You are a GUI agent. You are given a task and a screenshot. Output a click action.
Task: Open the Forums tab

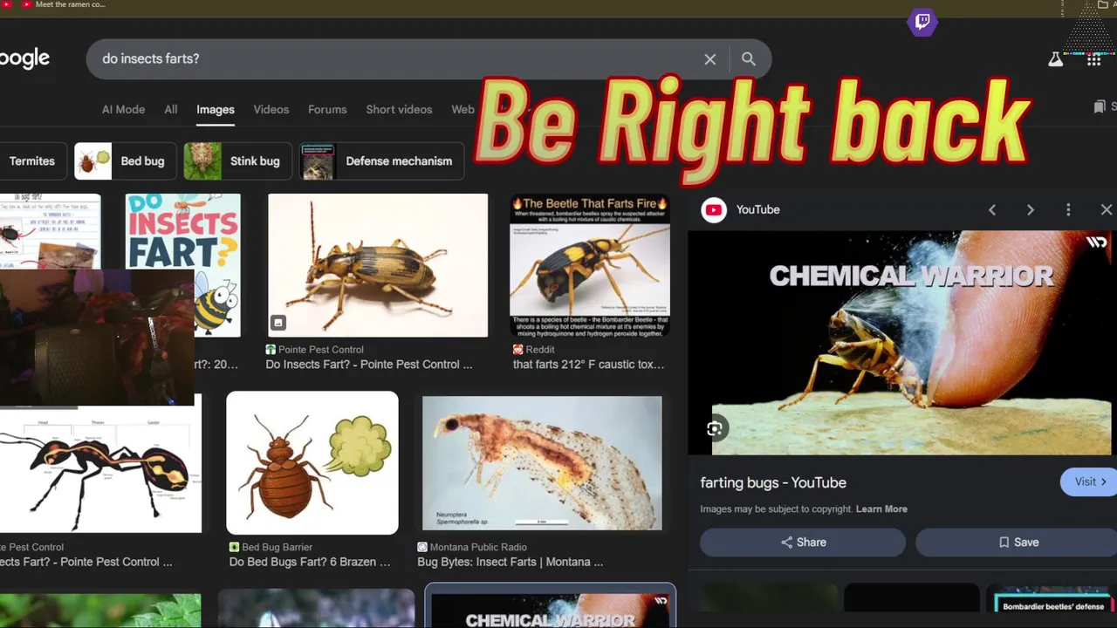coord(327,110)
